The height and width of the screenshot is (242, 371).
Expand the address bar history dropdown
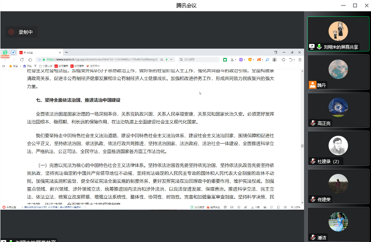(x=171, y=60)
